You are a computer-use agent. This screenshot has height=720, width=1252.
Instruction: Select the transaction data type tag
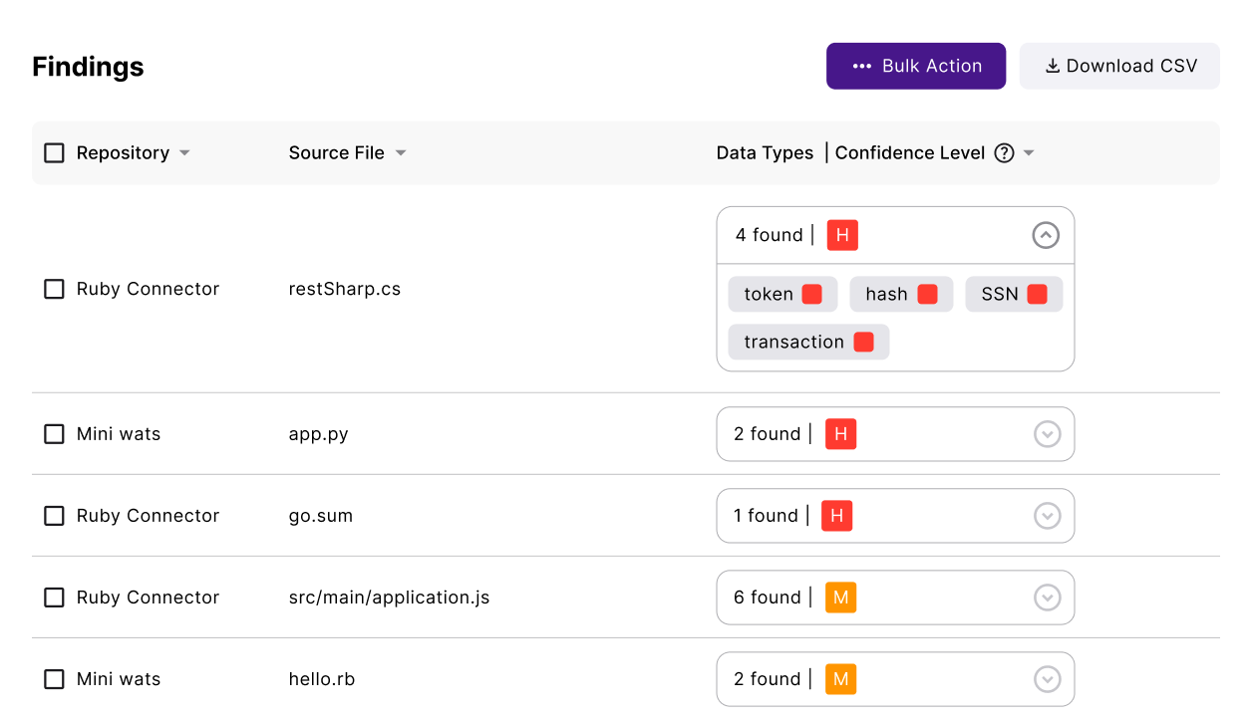pos(808,342)
